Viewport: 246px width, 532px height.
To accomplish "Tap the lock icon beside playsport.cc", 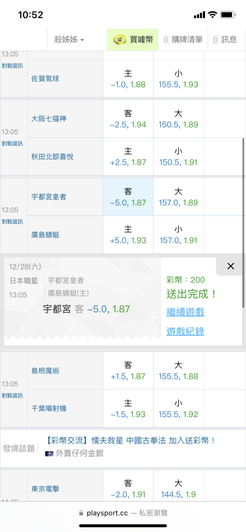I will tap(81, 513).
